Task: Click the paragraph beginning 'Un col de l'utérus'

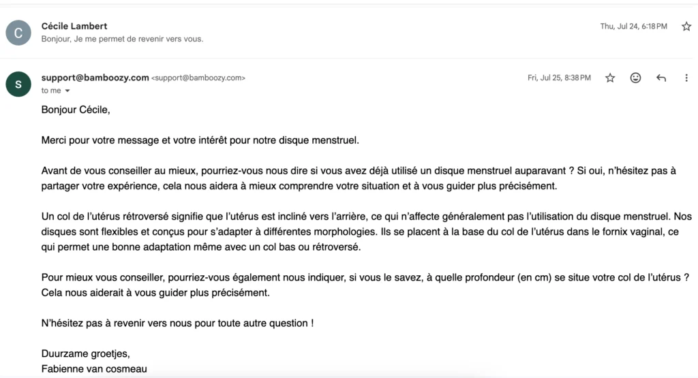Action: pyautogui.click(x=366, y=232)
